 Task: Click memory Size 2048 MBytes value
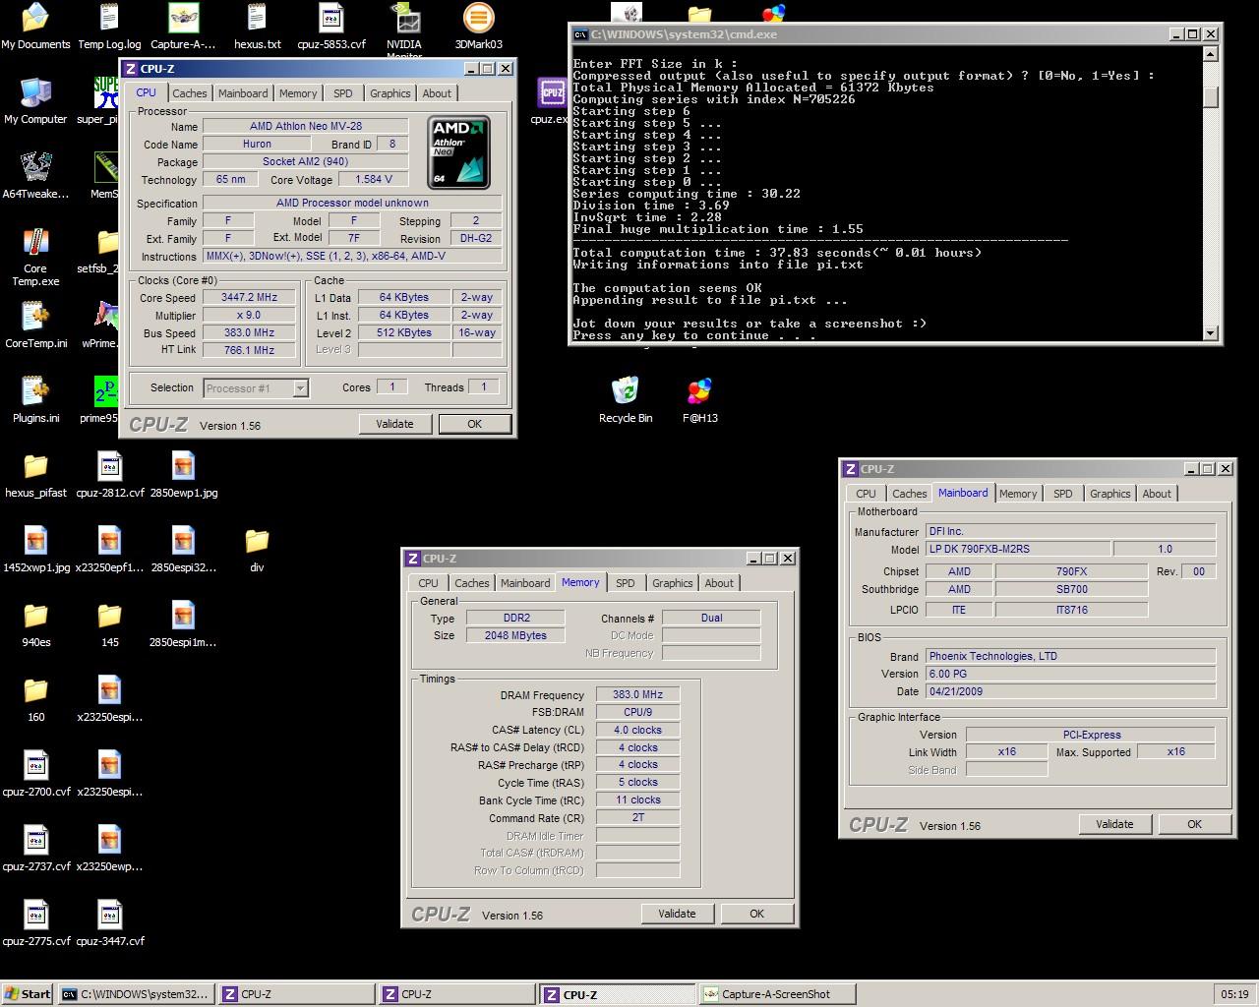(x=515, y=635)
